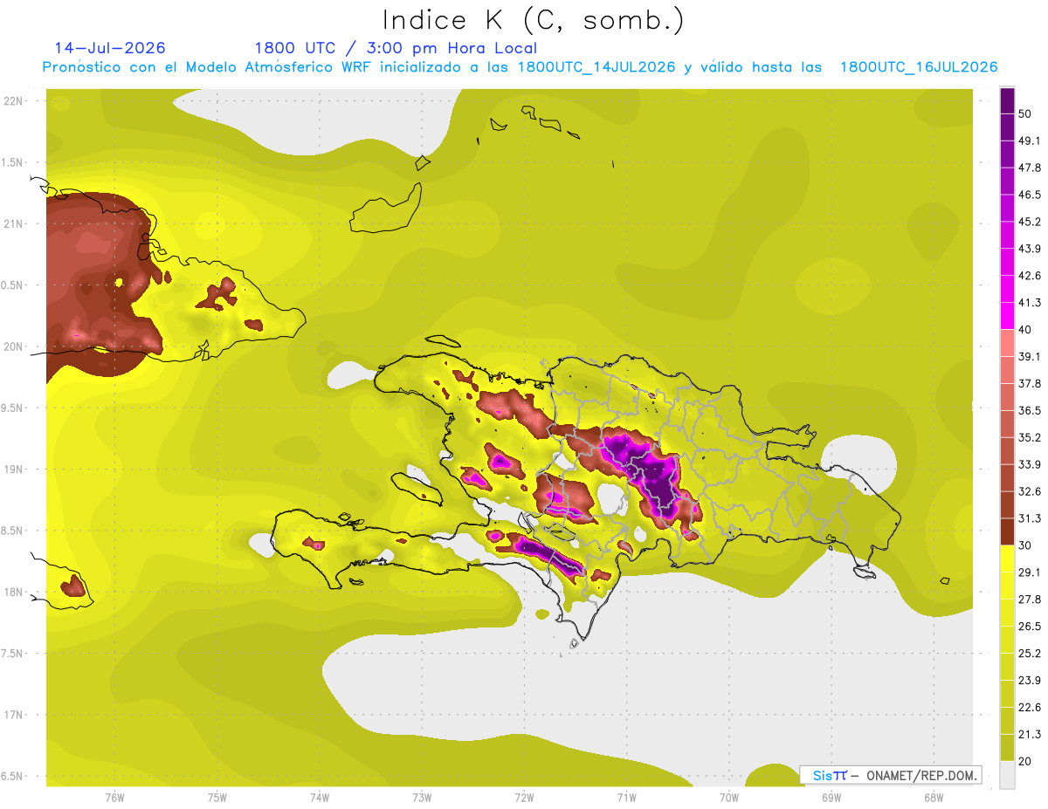Pick the bright yellow legend band between 29.1 and 30
This screenshot has width=1048, height=809.
1007,559
